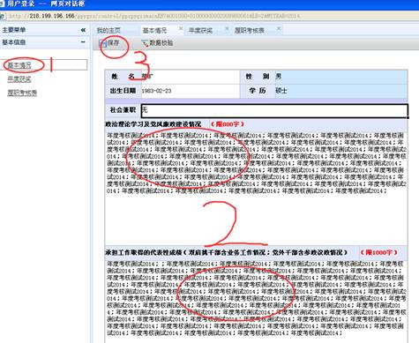This screenshot has height=343, width=419.
Task: Click the 保存 save disk icon
Action: (103, 43)
